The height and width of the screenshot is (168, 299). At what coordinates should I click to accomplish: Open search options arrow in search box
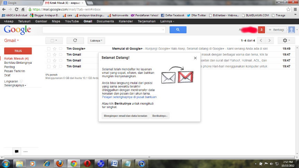pyautogui.click(x=163, y=30)
